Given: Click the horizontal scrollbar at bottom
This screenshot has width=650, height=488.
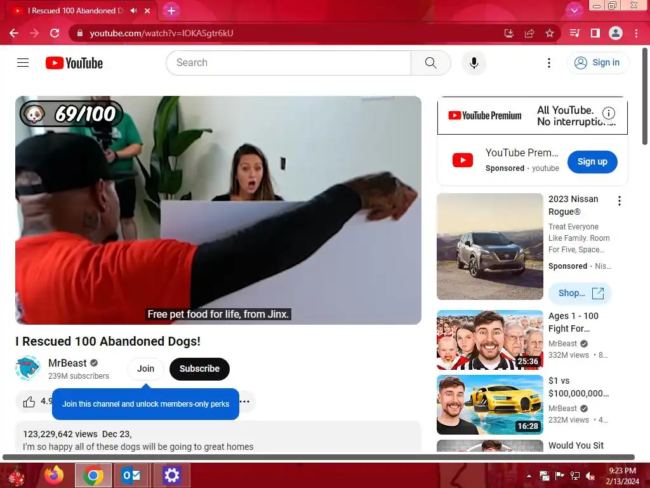Looking at the screenshot, I should (x=319, y=457).
